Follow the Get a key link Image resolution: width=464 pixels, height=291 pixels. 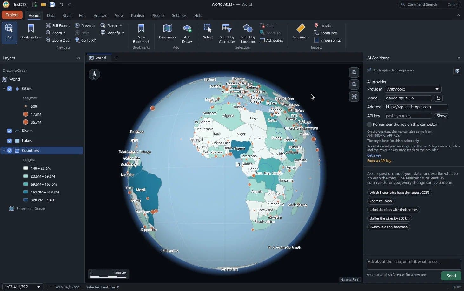point(374,155)
